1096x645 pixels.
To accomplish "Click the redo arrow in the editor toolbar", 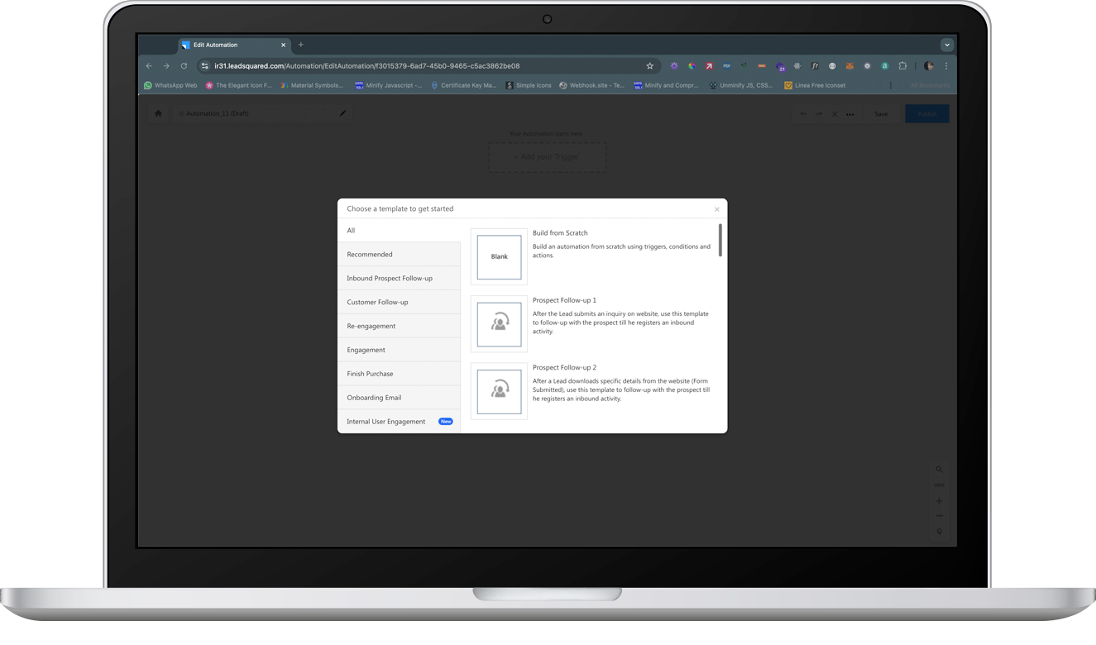I will click(819, 113).
